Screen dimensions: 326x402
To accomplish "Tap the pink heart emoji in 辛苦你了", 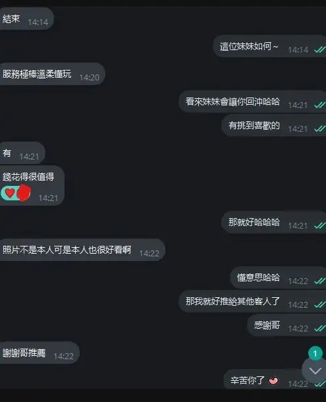I will [273, 381].
